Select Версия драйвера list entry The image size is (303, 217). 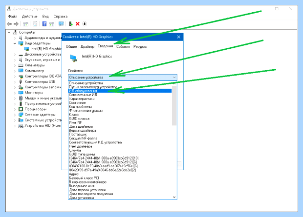tap(120, 130)
